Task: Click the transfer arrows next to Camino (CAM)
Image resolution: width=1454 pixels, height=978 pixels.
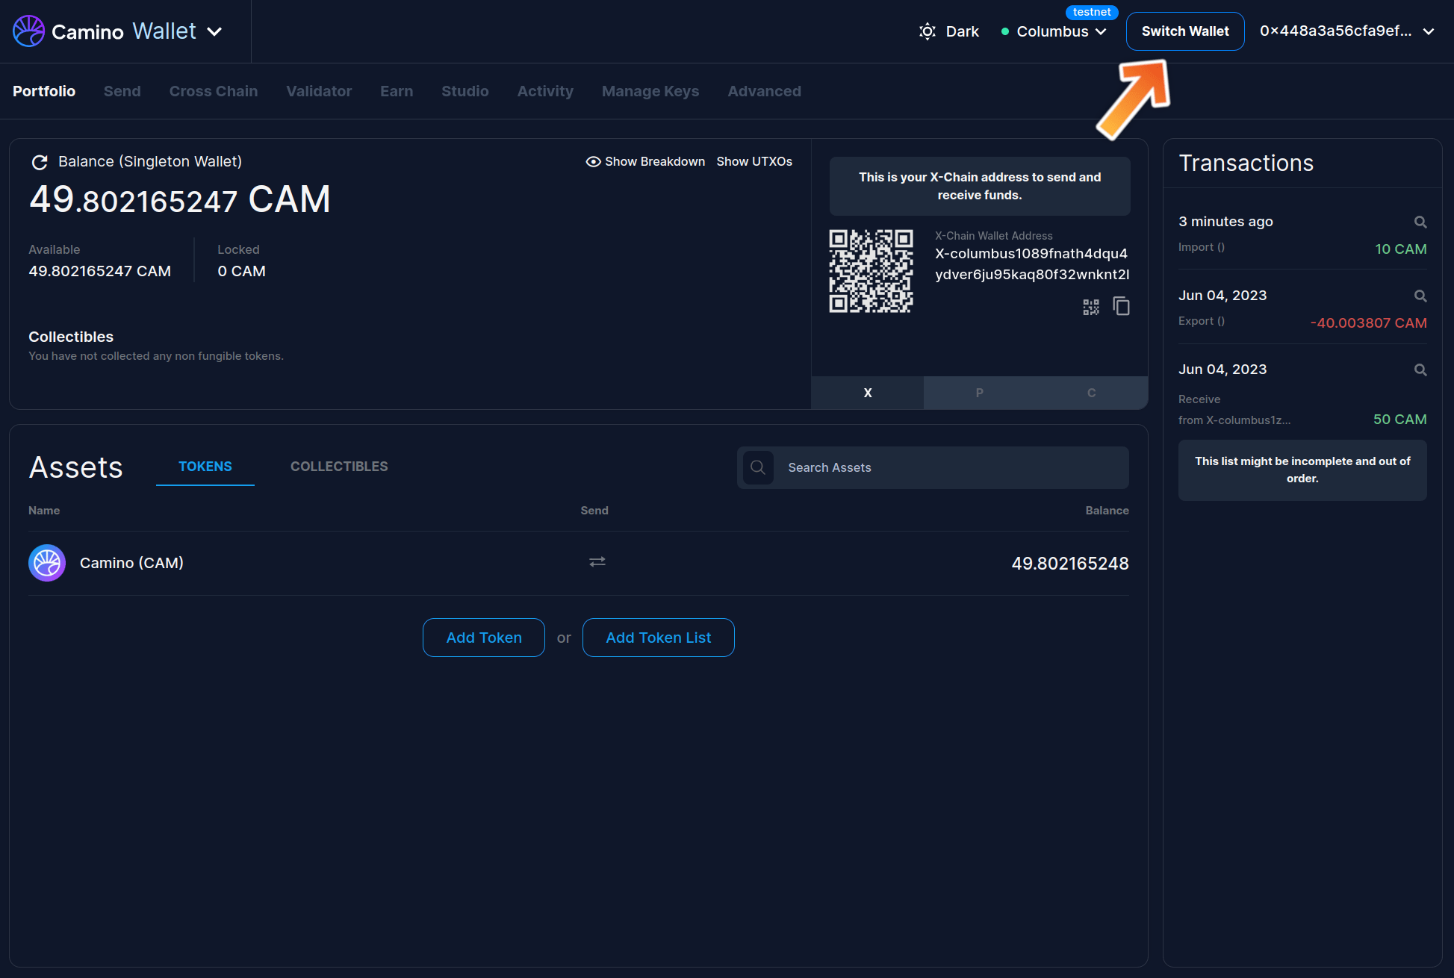Action: coord(597,562)
